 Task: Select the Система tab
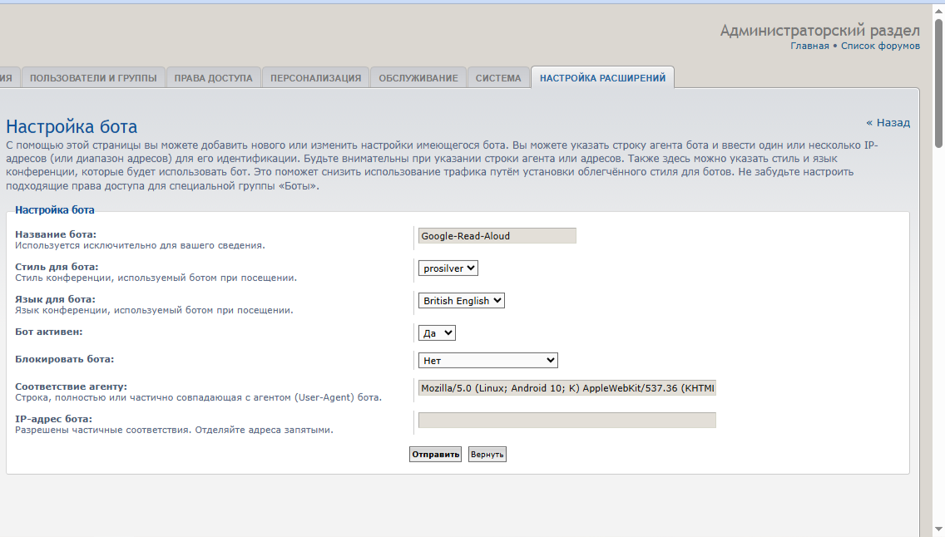pos(498,78)
